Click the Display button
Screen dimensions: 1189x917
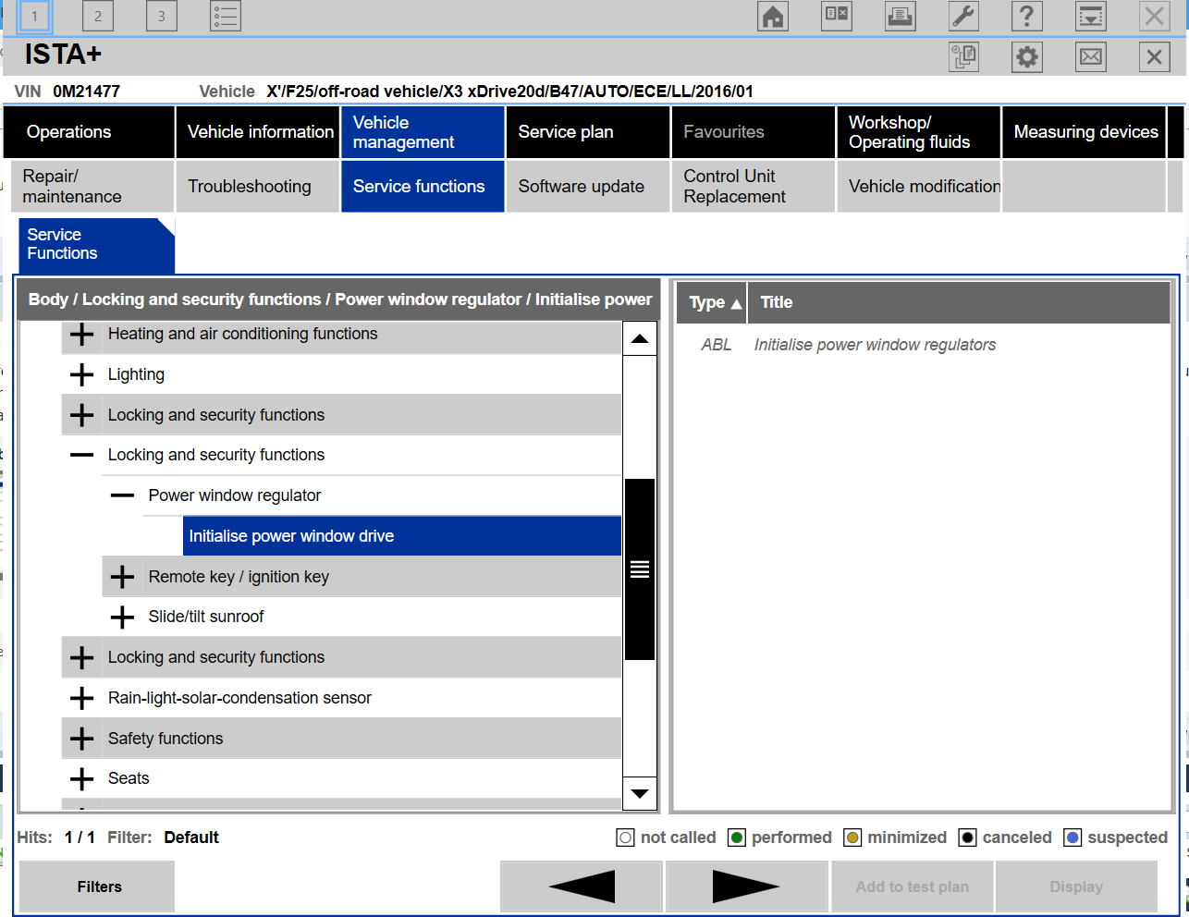(1076, 886)
